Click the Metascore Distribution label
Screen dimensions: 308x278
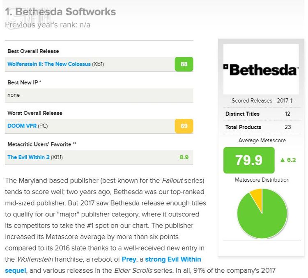pyautogui.click(x=262, y=180)
